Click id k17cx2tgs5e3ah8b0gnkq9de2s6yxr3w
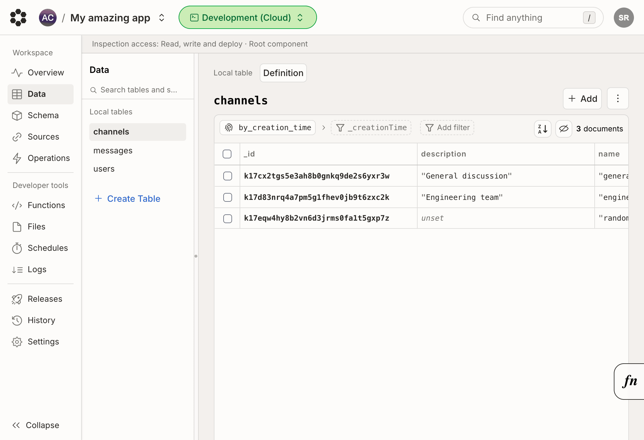 (x=317, y=176)
